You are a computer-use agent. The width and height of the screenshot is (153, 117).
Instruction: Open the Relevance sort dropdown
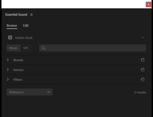click(30, 92)
